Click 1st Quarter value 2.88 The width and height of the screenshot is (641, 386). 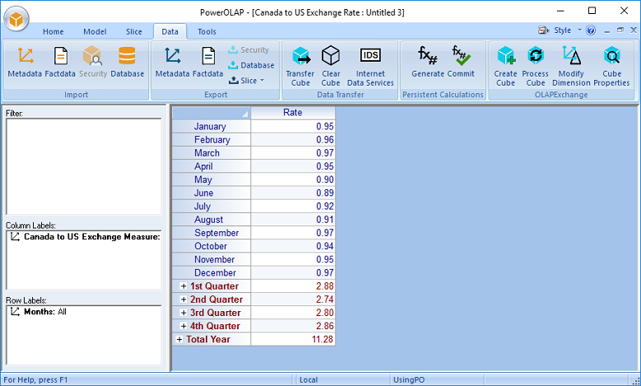click(x=293, y=286)
